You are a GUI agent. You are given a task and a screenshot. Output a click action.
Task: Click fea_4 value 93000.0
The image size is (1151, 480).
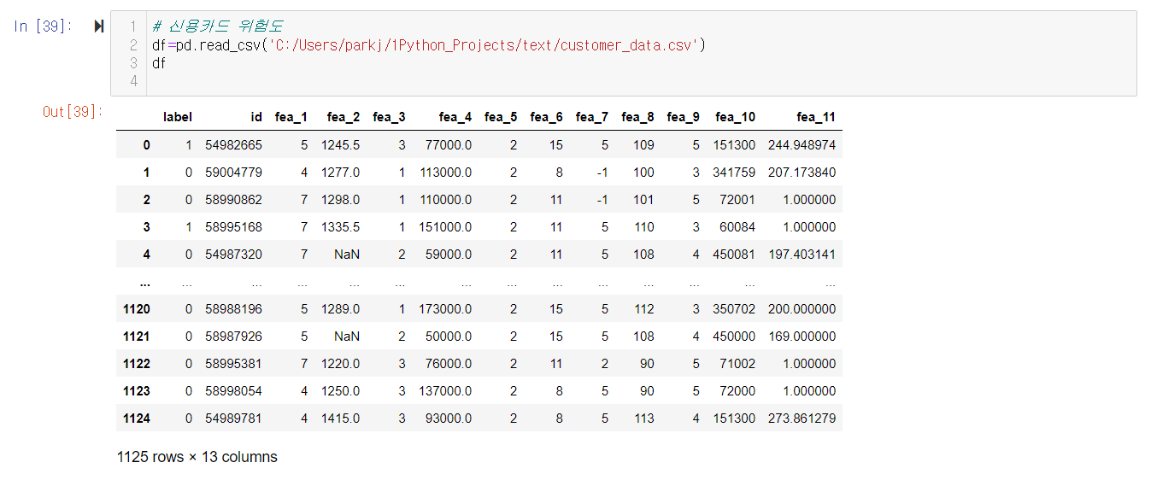(x=448, y=419)
